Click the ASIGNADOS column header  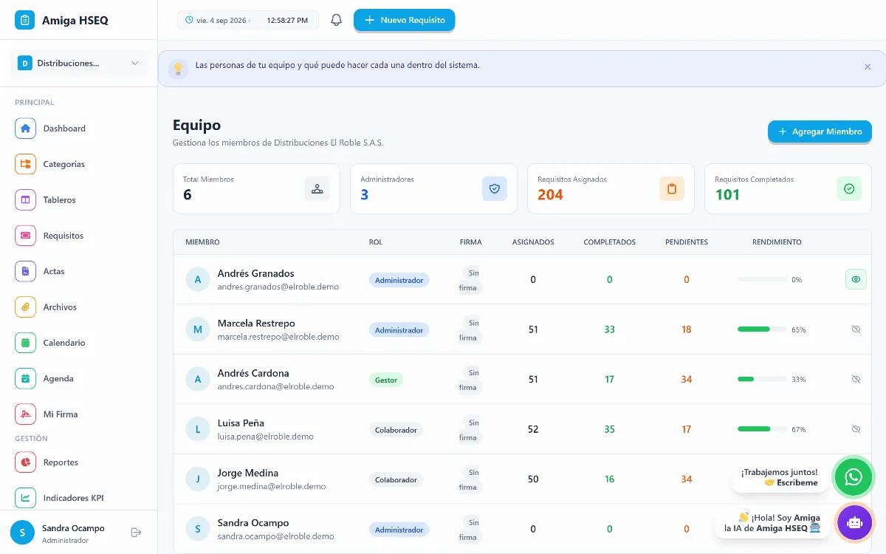533,242
